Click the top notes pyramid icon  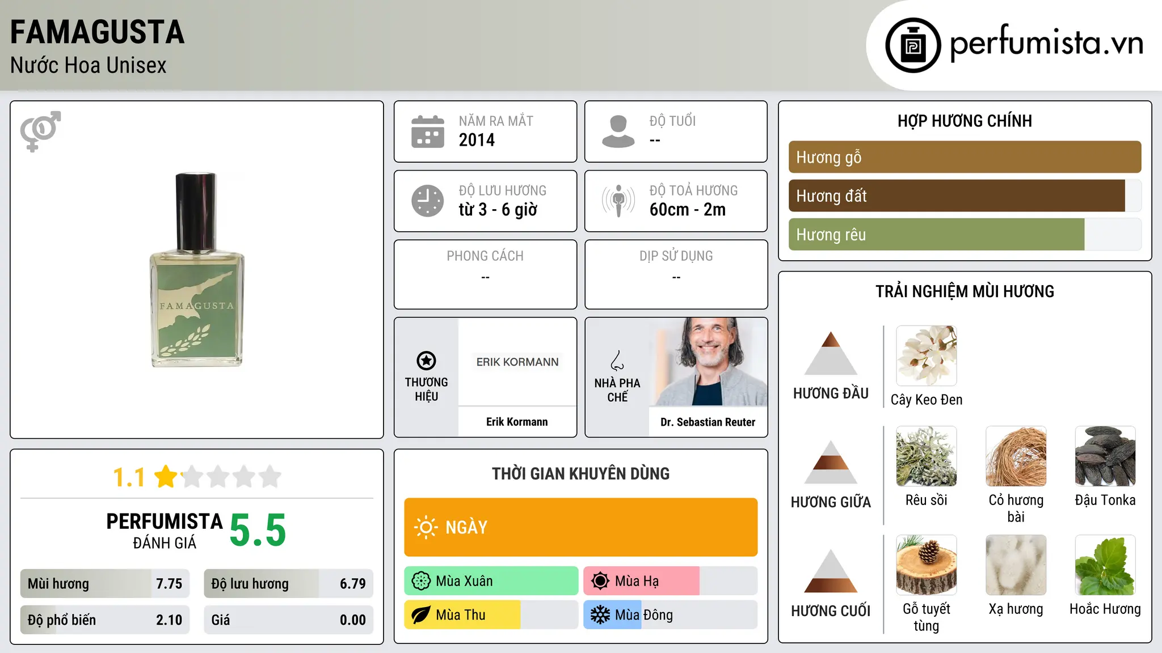(831, 353)
